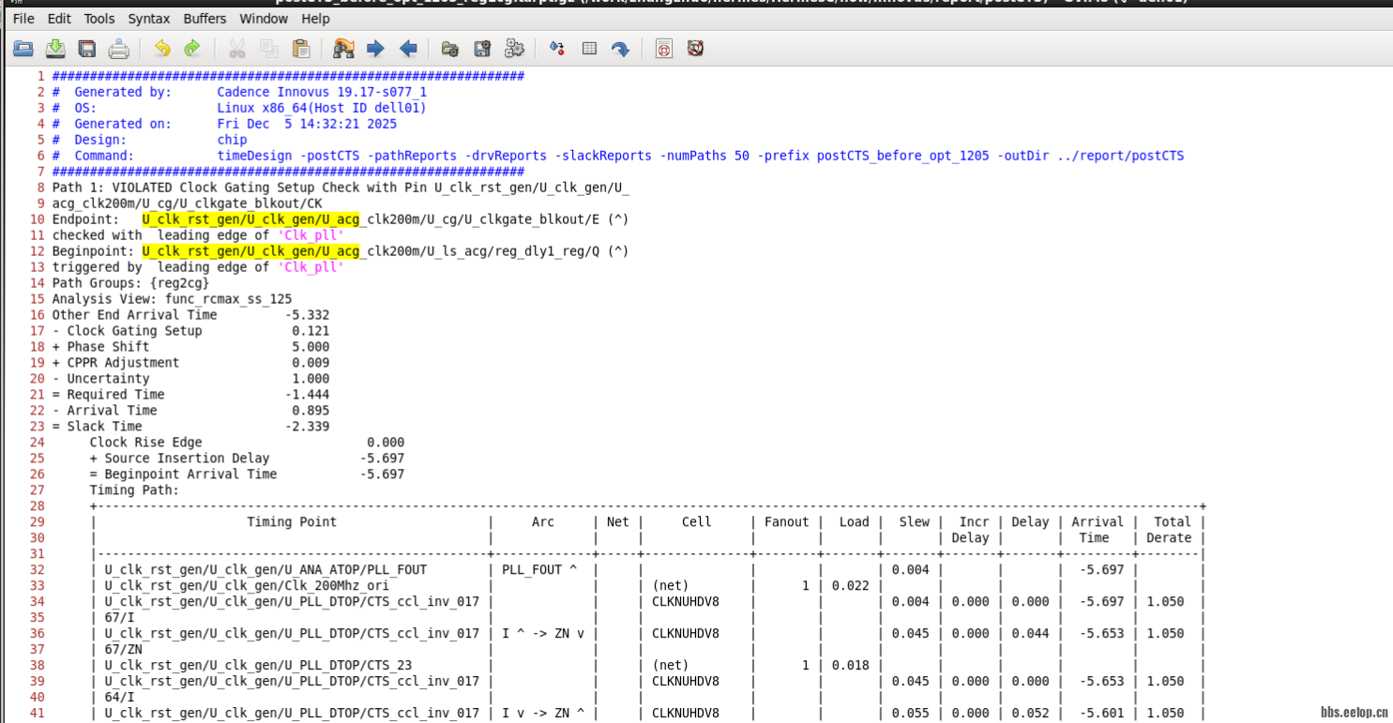
Task: Find the next search match
Action: point(375,48)
